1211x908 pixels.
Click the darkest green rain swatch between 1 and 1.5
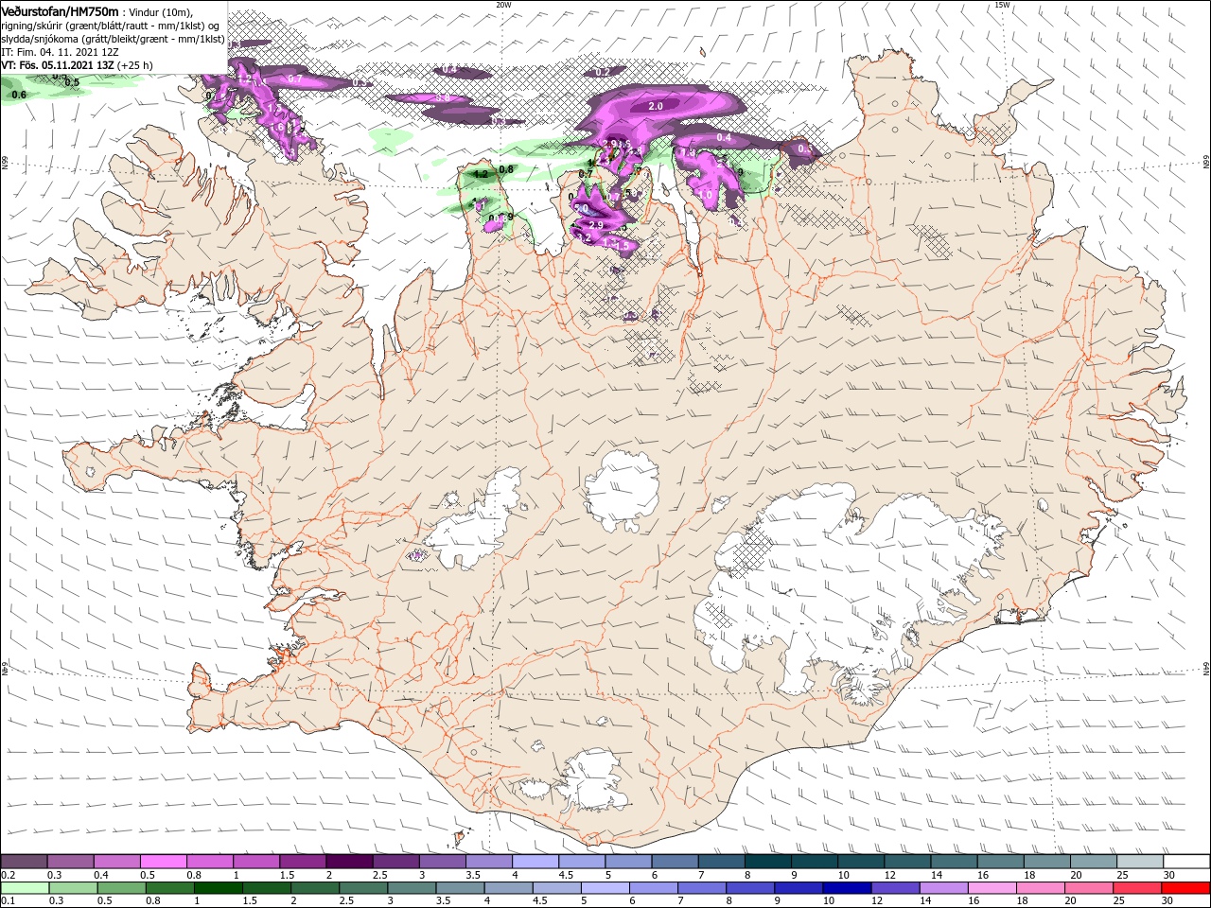(217, 888)
